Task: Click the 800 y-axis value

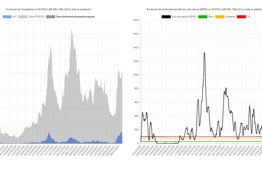Action: pos(136,89)
